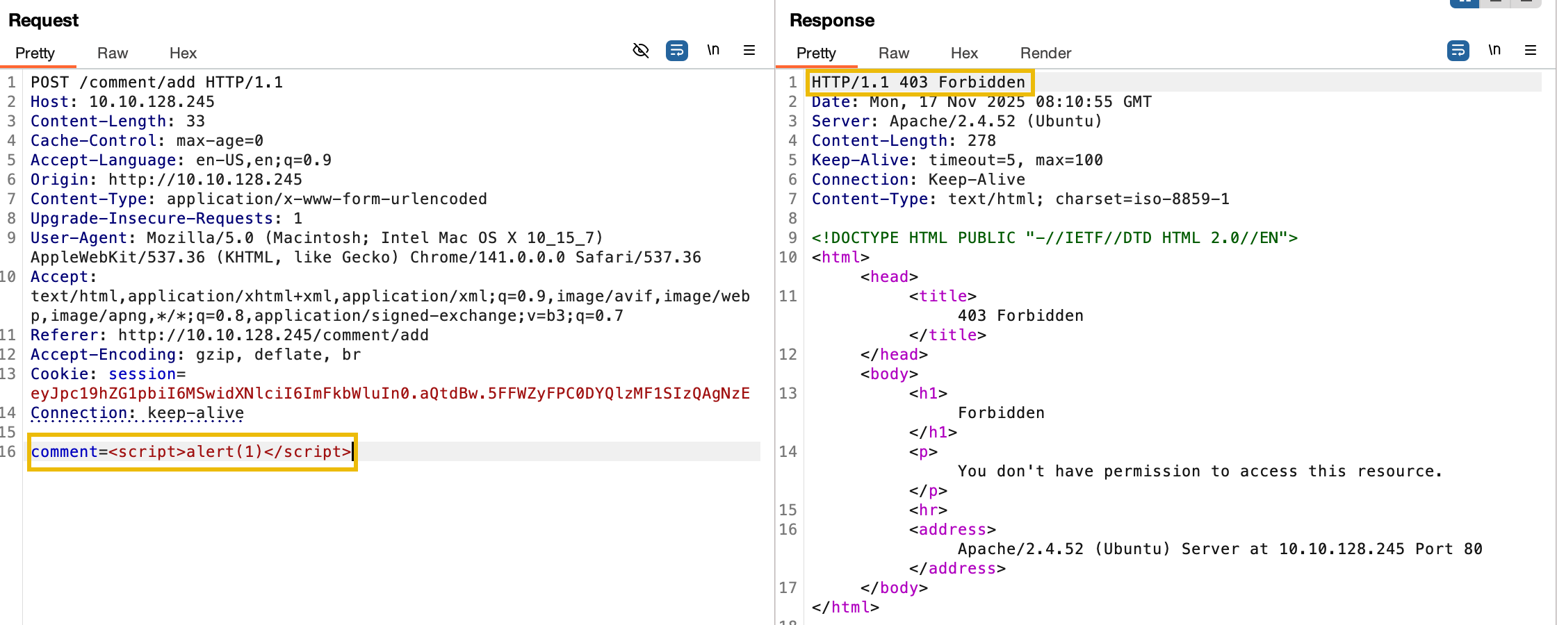The width and height of the screenshot is (1557, 625).
Task: Click the Accept-Language header line
Action: coord(181,160)
